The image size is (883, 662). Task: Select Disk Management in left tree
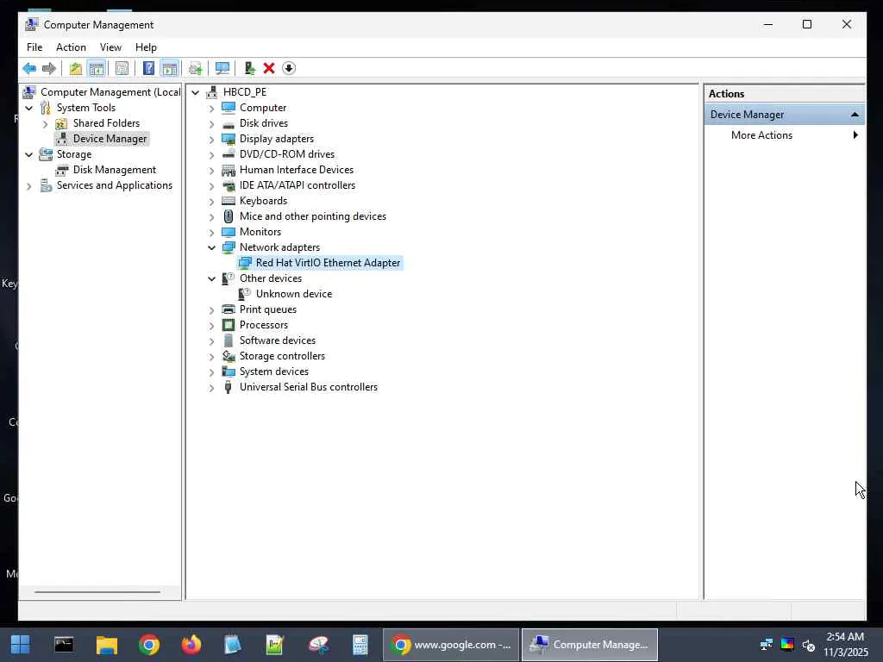pyautogui.click(x=115, y=170)
